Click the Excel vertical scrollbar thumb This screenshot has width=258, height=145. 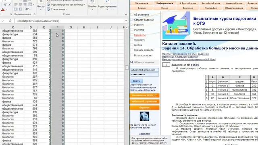coord(127,67)
